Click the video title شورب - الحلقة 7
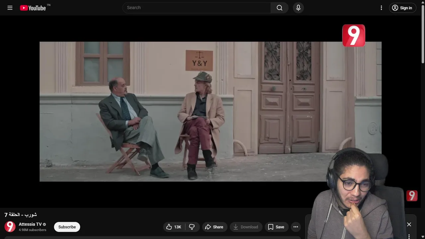425x239 pixels. pos(21,215)
